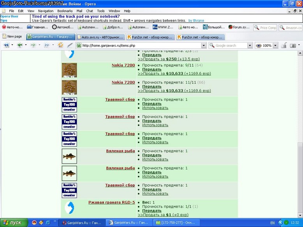Open the Главная... bookmark
The height and width of the screenshot is (227, 303).
(x=37, y=27)
